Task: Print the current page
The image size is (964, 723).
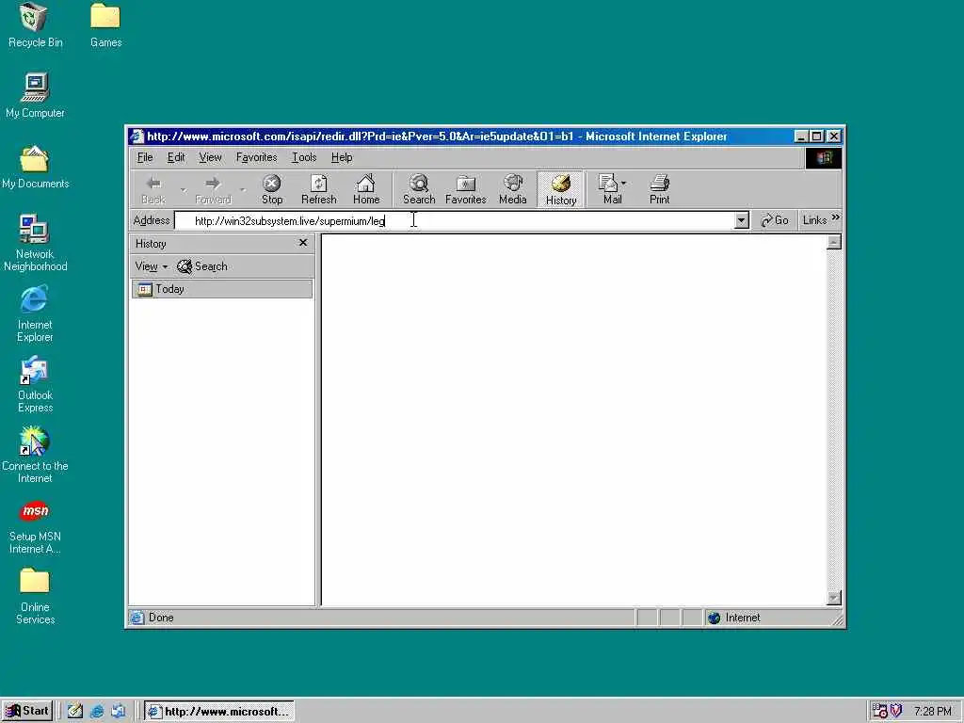Action: click(x=659, y=189)
